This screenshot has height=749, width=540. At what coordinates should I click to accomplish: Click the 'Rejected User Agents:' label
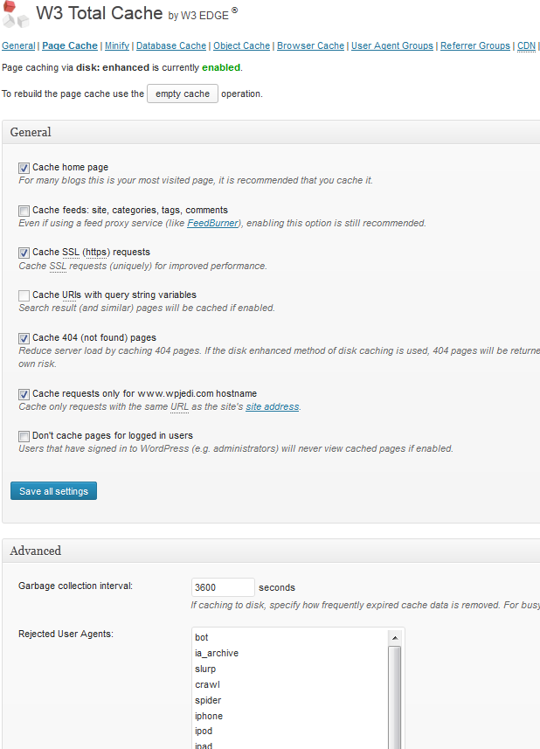pyautogui.click(x=66, y=634)
